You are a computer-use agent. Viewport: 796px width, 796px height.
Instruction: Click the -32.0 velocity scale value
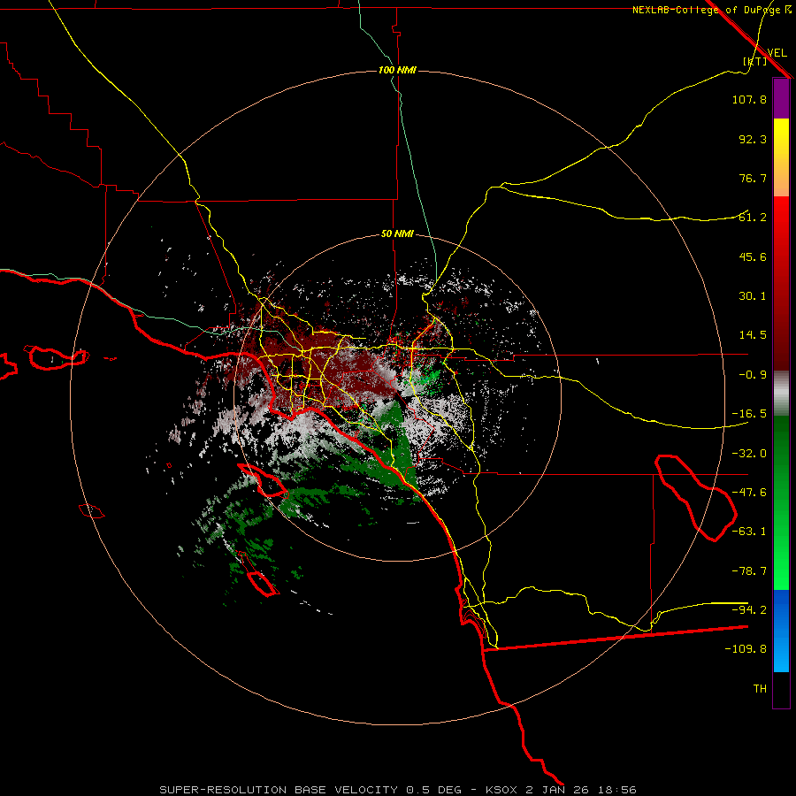click(749, 454)
